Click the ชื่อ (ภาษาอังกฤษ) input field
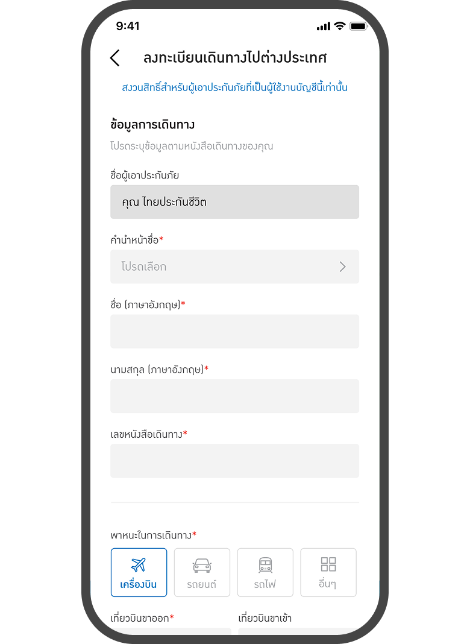Viewport: 470px width, 644px height. tap(234, 331)
